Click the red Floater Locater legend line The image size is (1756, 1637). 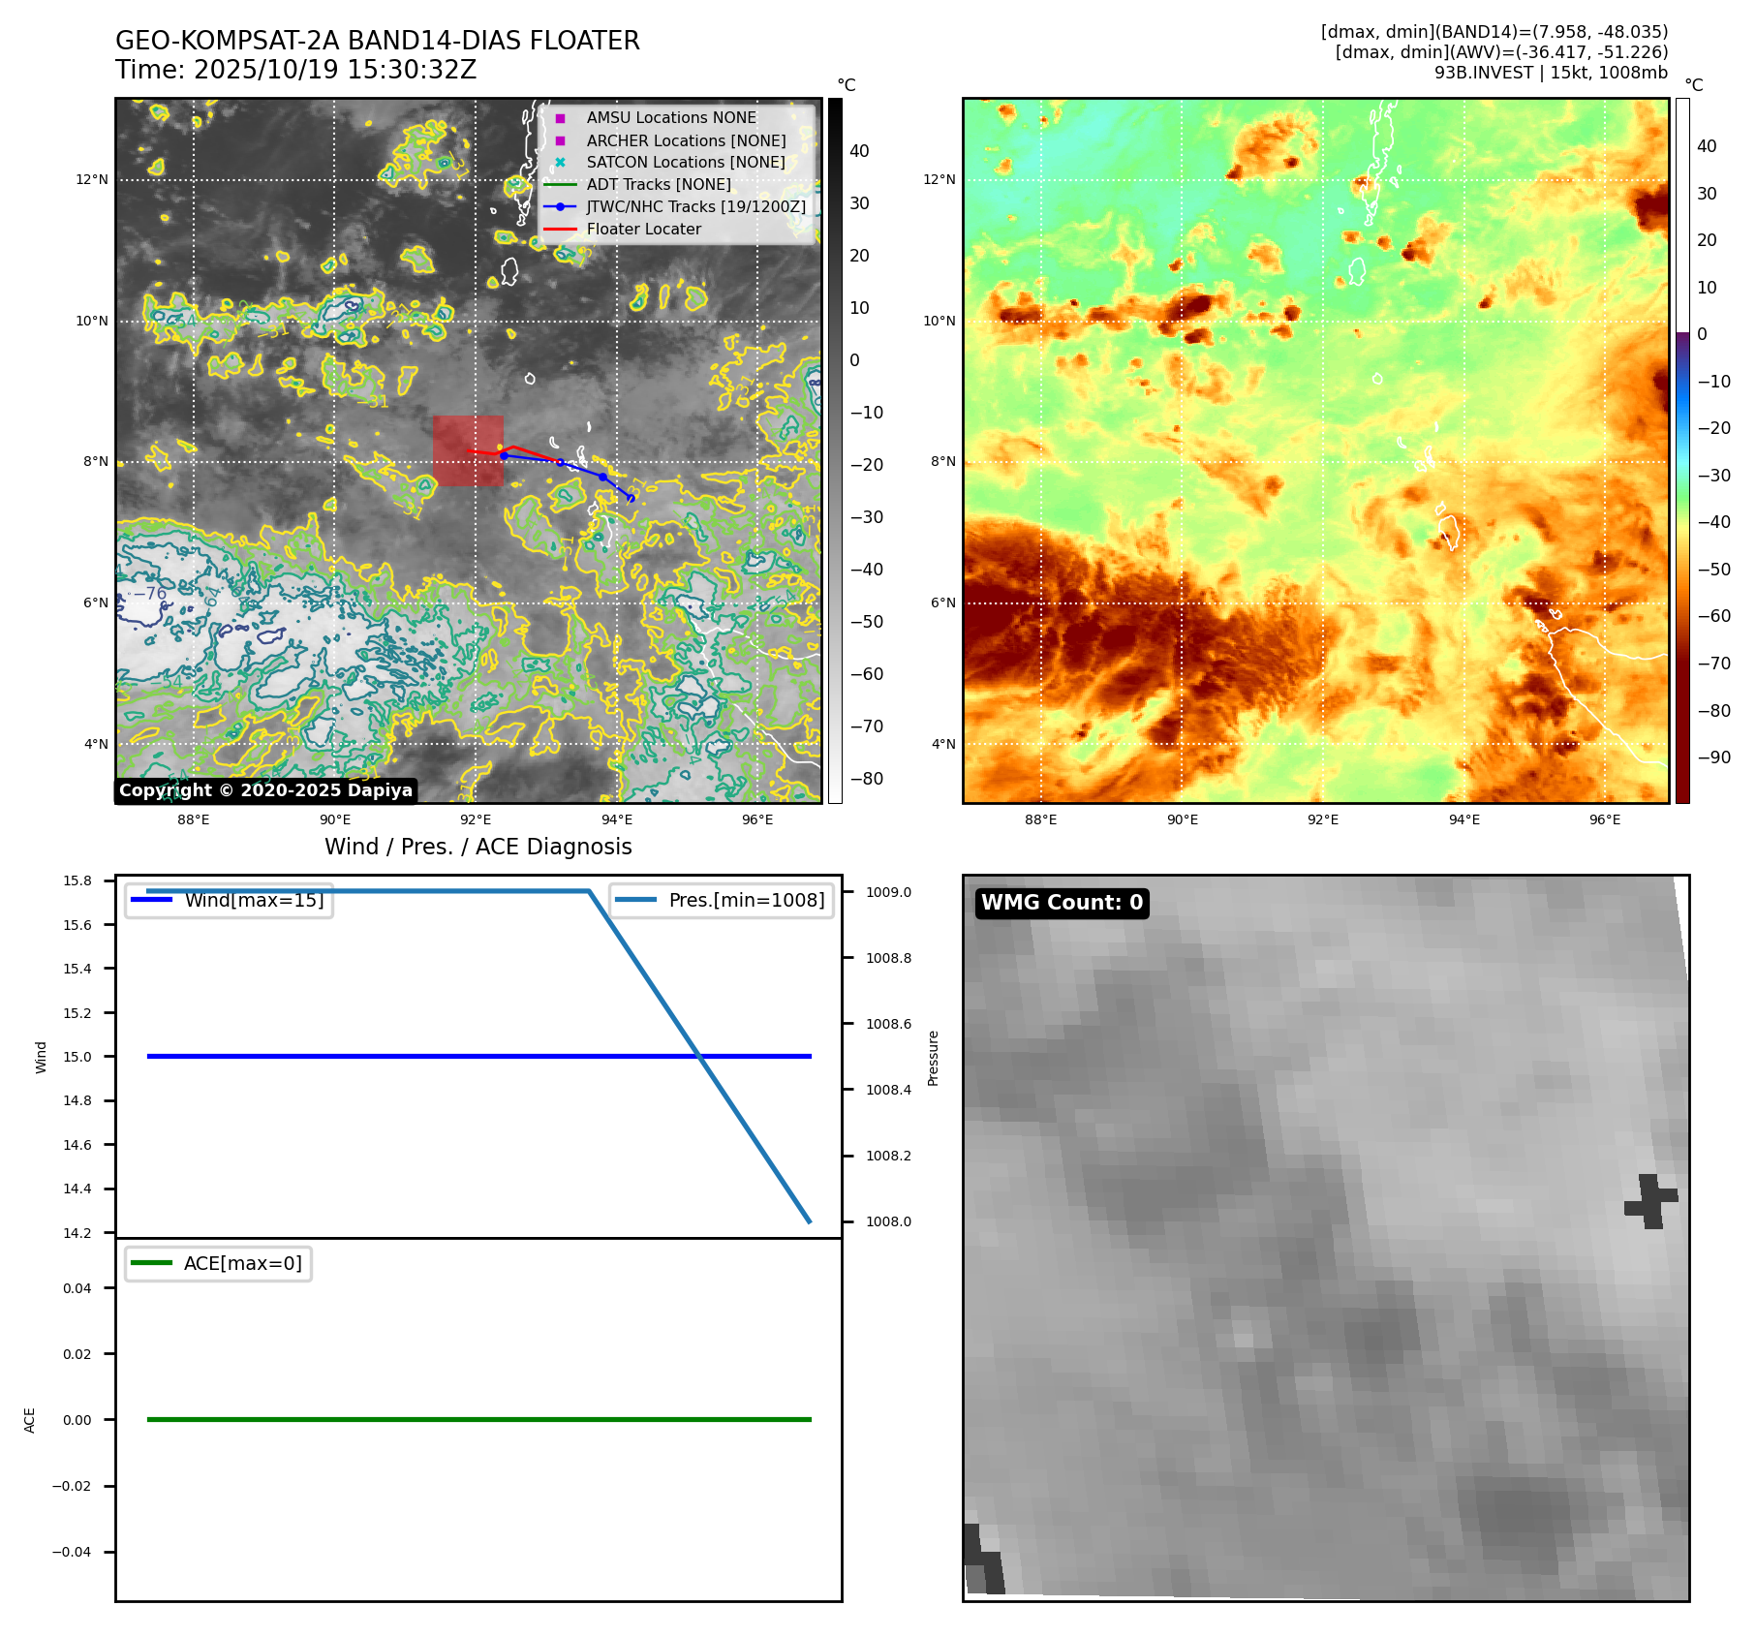(x=560, y=230)
